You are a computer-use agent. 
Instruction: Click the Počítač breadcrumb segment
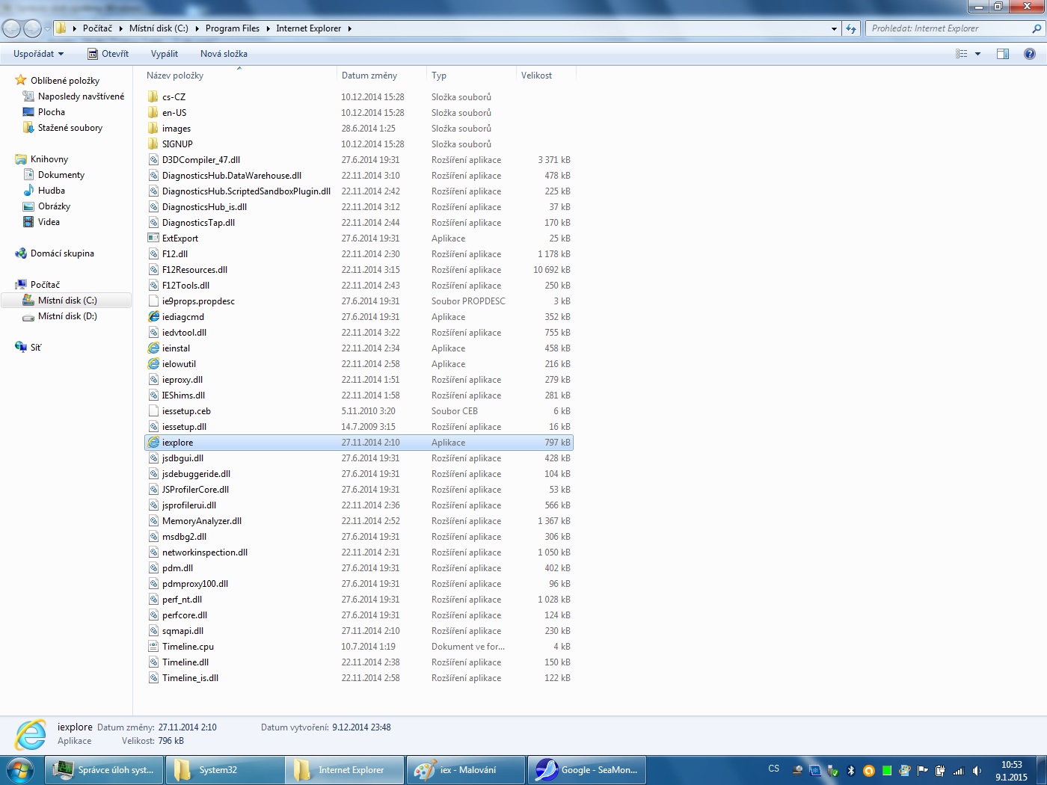(x=97, y=28)
